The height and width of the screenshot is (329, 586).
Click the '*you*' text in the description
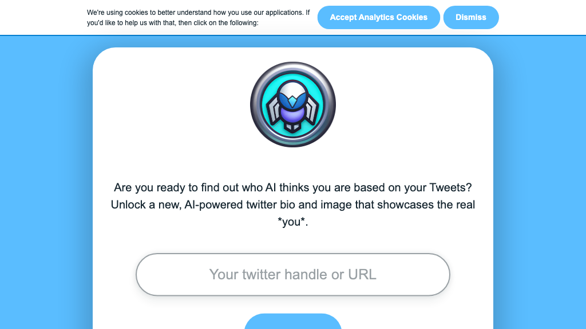pos(292,222)
